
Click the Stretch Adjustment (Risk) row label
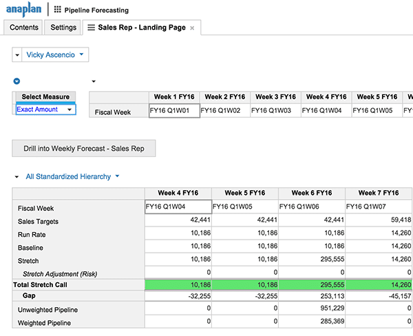pyautogui.click(x=60, y=274)
